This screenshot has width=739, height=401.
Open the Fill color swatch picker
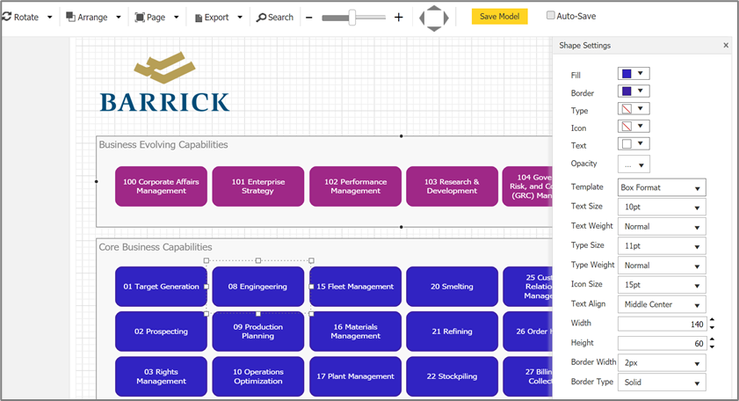click(x=634, y=74)
